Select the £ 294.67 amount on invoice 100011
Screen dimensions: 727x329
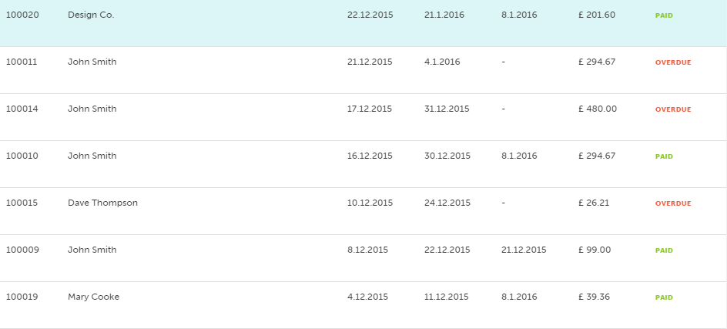click(x=597, y=62)
